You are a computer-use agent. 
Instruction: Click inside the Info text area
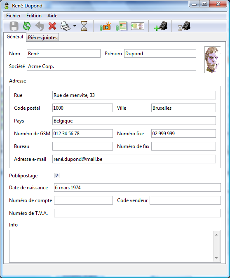coord(111,246)
